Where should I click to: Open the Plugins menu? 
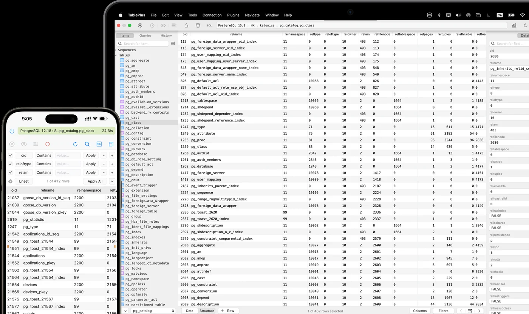point(233,15)
